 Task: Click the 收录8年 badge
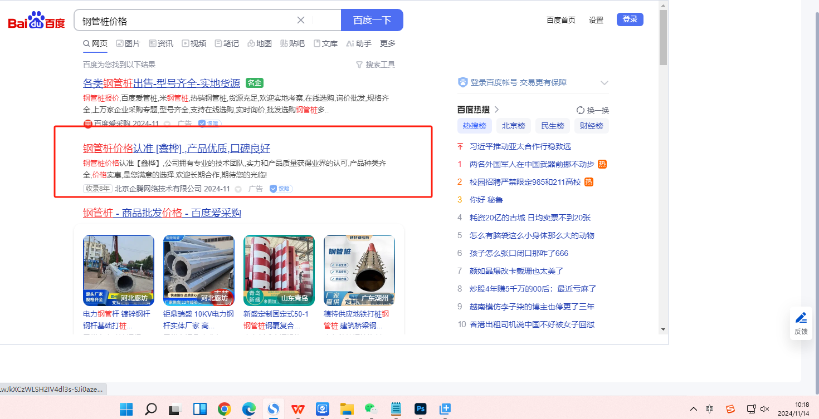97,189
